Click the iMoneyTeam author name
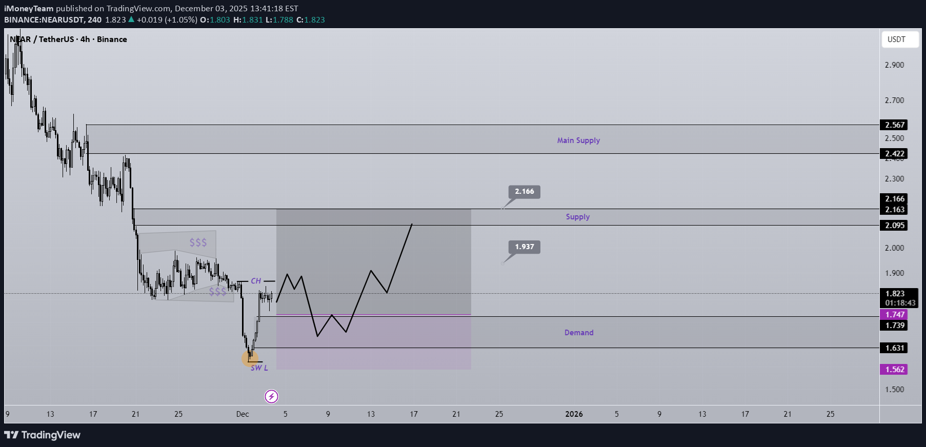Screen dimensions: 926x447 coord(29,8)
